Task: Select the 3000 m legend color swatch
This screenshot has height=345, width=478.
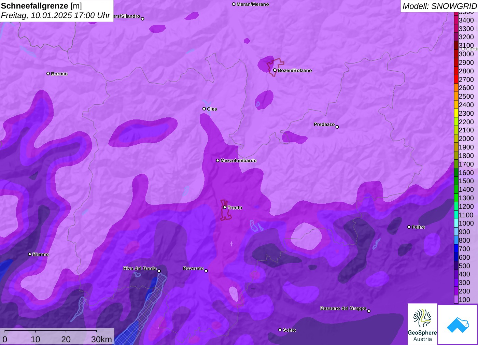Action: (456, 54)
